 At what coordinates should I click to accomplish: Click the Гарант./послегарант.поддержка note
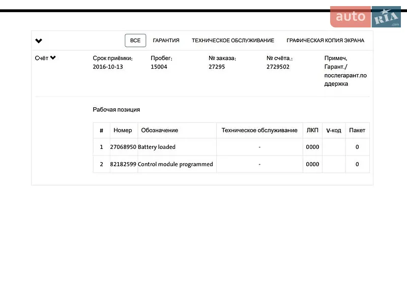(345, 75)
